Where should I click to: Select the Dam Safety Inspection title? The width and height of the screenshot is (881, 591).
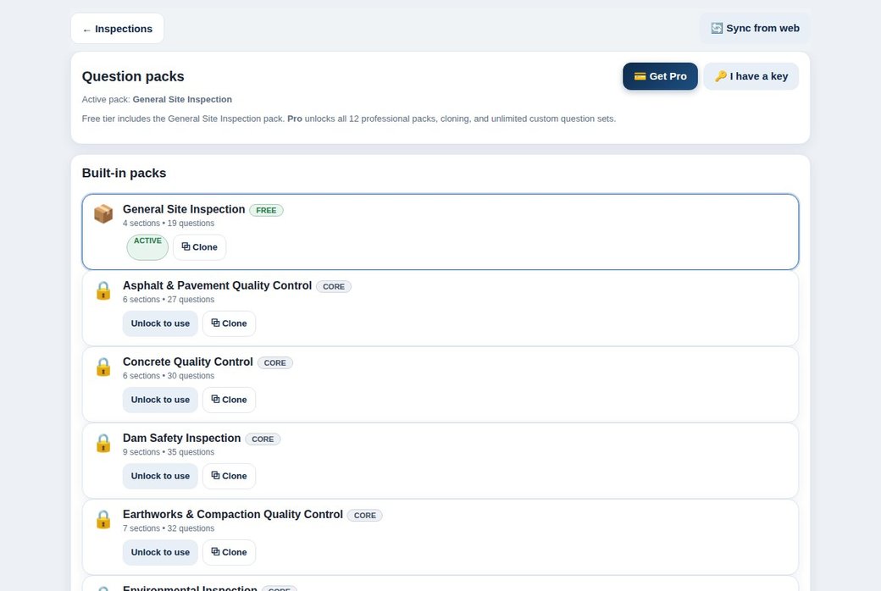coord(181,439)
